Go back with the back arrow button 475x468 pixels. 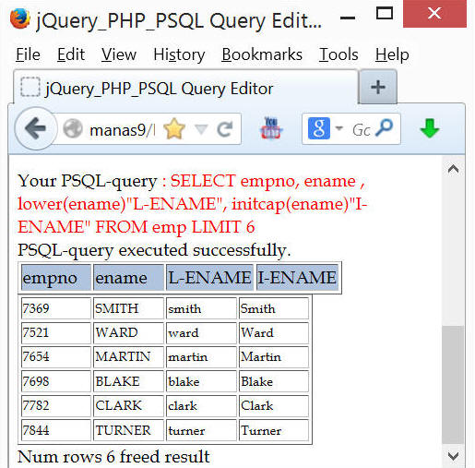coord(36,128)
